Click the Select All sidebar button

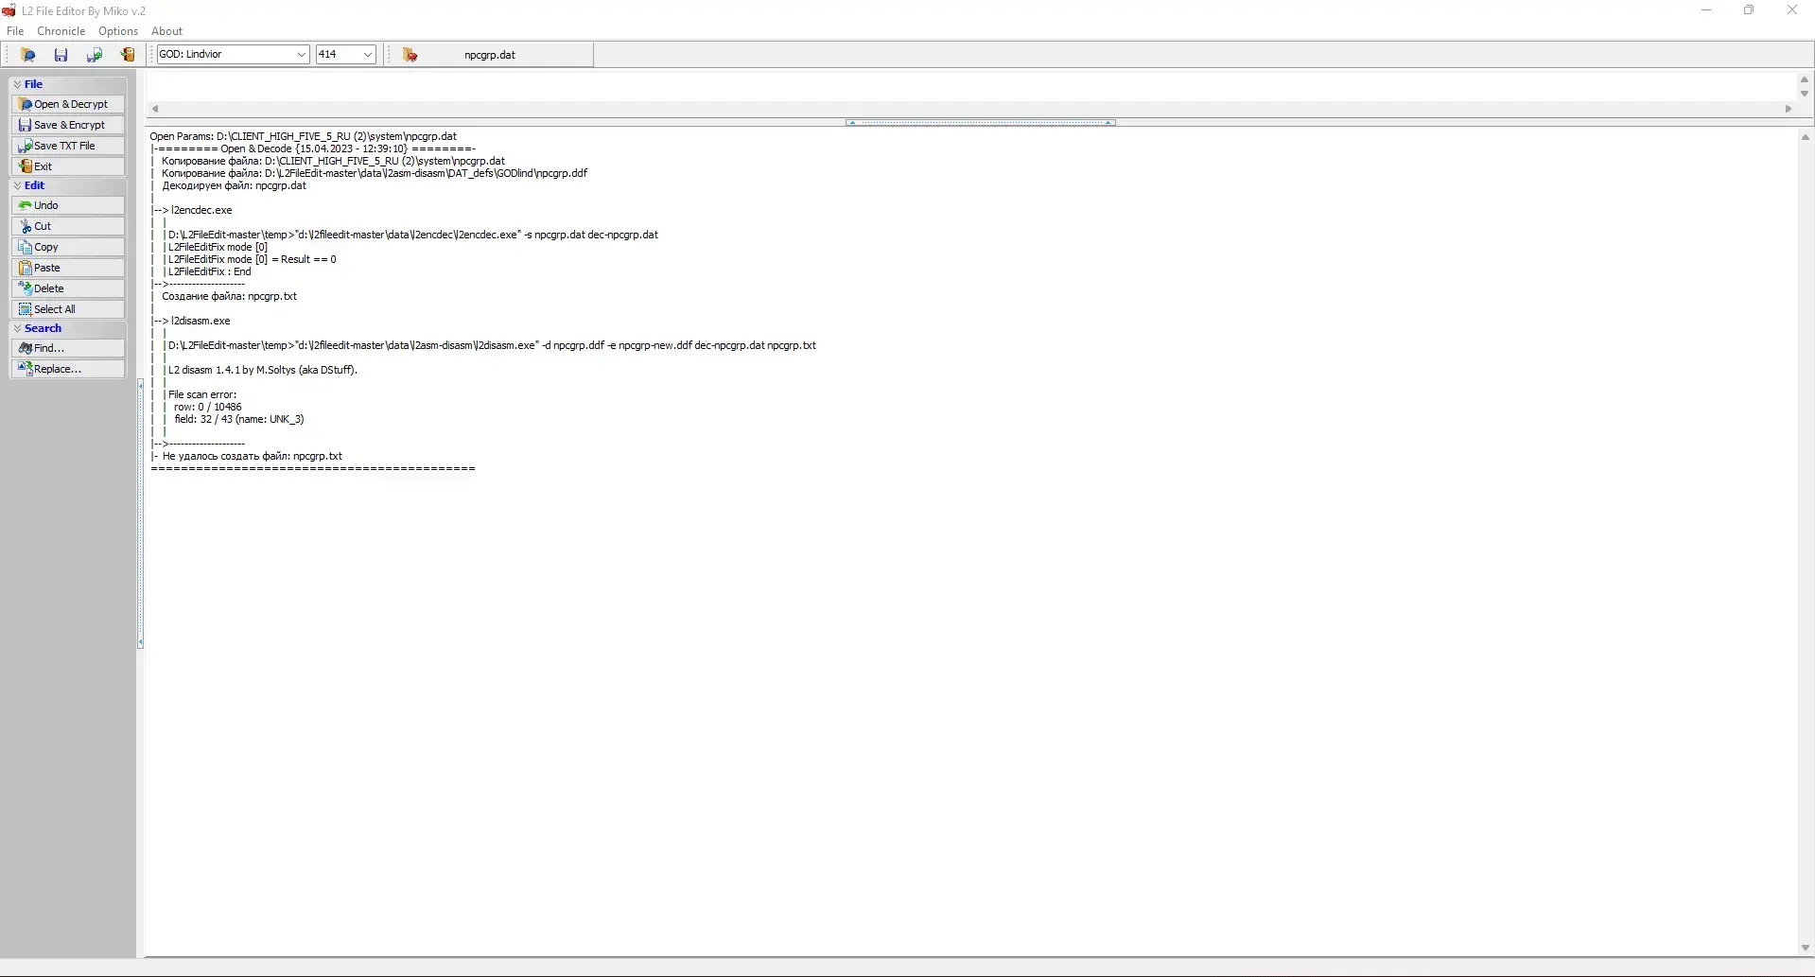click(68, 309)
